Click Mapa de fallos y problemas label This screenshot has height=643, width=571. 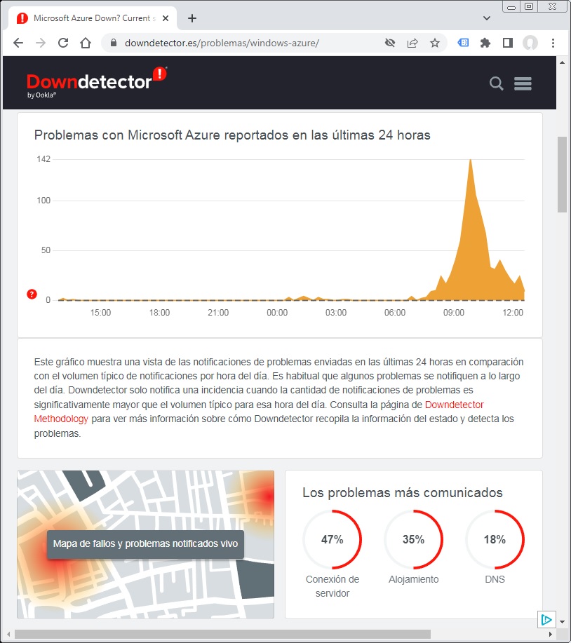tap(145, 543)
